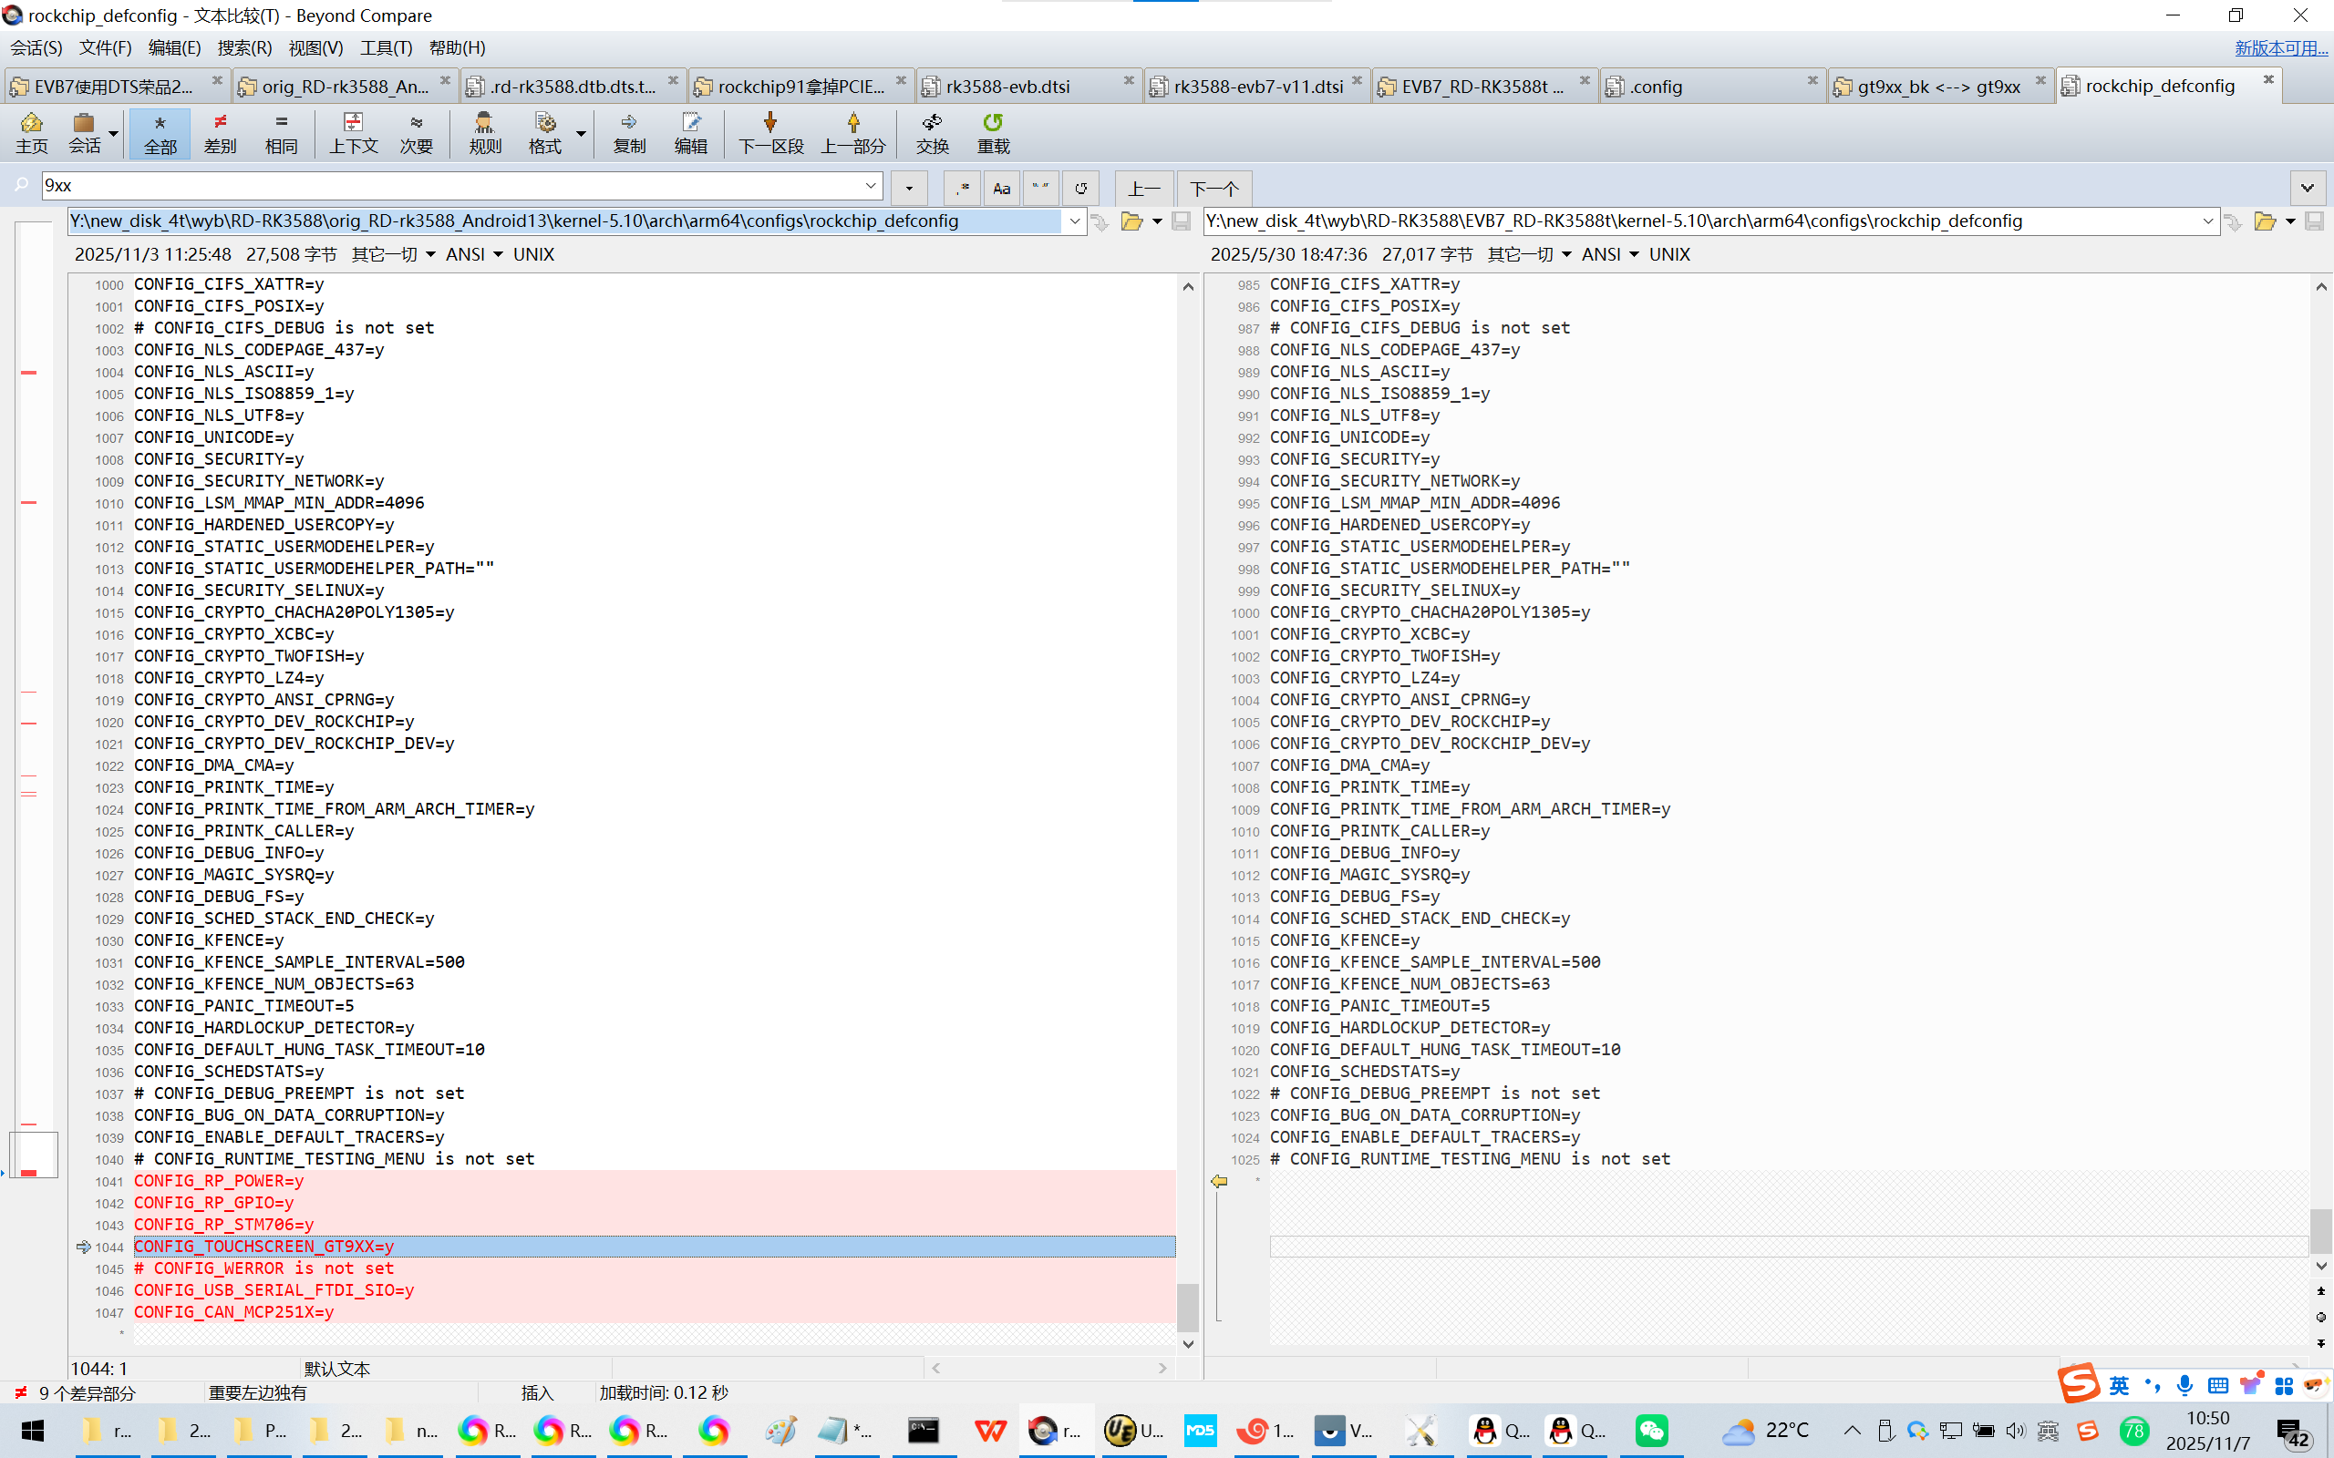The image size is (2334, 1458).
Task: Click the 上一部分 (Previous section) up-arrow icon
Action: click(853, 132)
